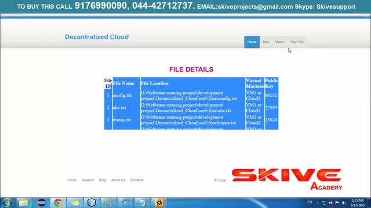This screenshot has height=208, width=371.
Task: Click the Public Key column header
Action: [271, 83]
